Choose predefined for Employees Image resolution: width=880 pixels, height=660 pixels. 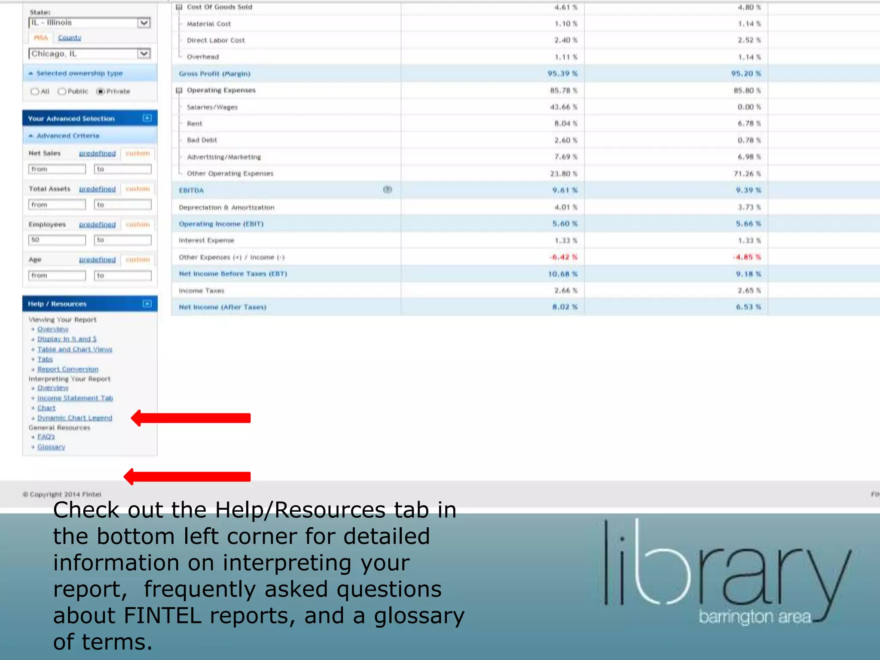[x=97, y=225]
